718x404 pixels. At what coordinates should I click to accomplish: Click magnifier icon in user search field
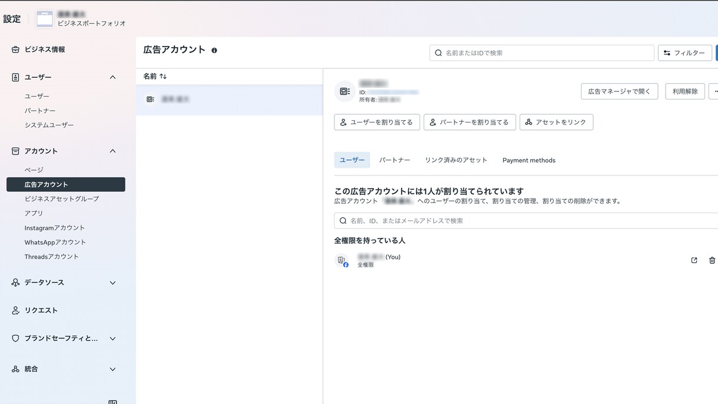point(343,221)
